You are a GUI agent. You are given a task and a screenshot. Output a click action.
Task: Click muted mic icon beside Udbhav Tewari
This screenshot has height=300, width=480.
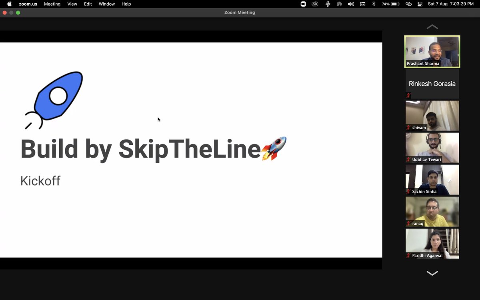pos(408,160)
